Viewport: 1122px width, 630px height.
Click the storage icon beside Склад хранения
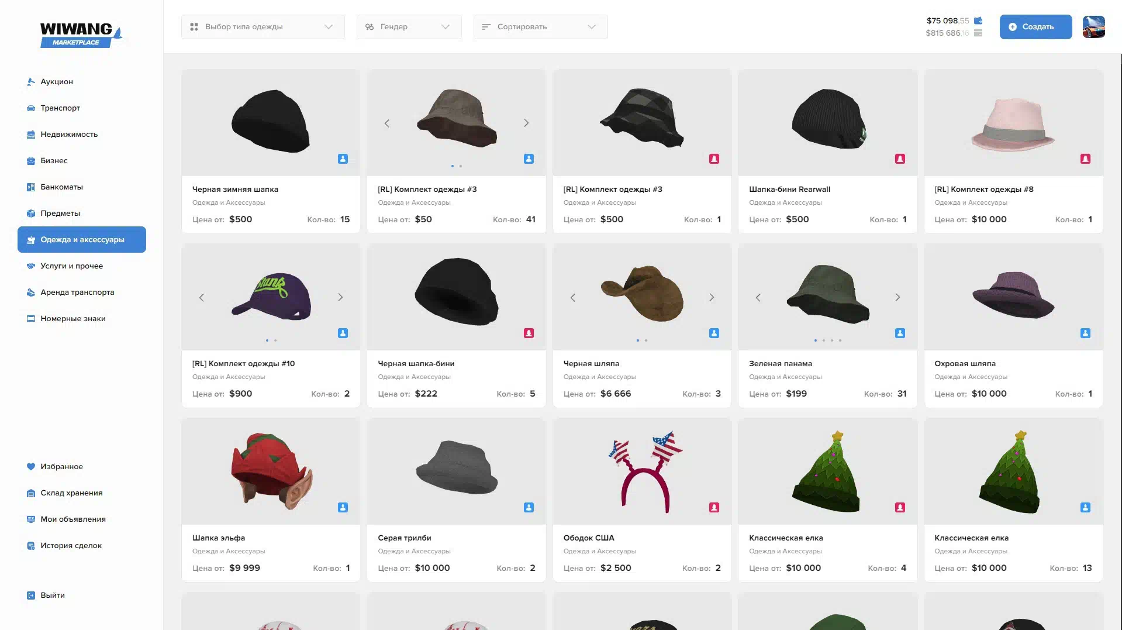point(31,493)
